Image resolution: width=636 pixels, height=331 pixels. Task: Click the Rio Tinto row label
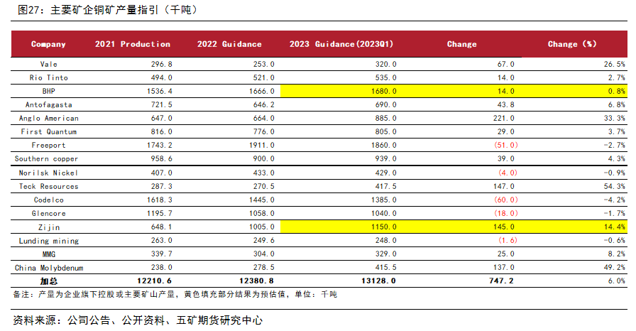(49, 77)
